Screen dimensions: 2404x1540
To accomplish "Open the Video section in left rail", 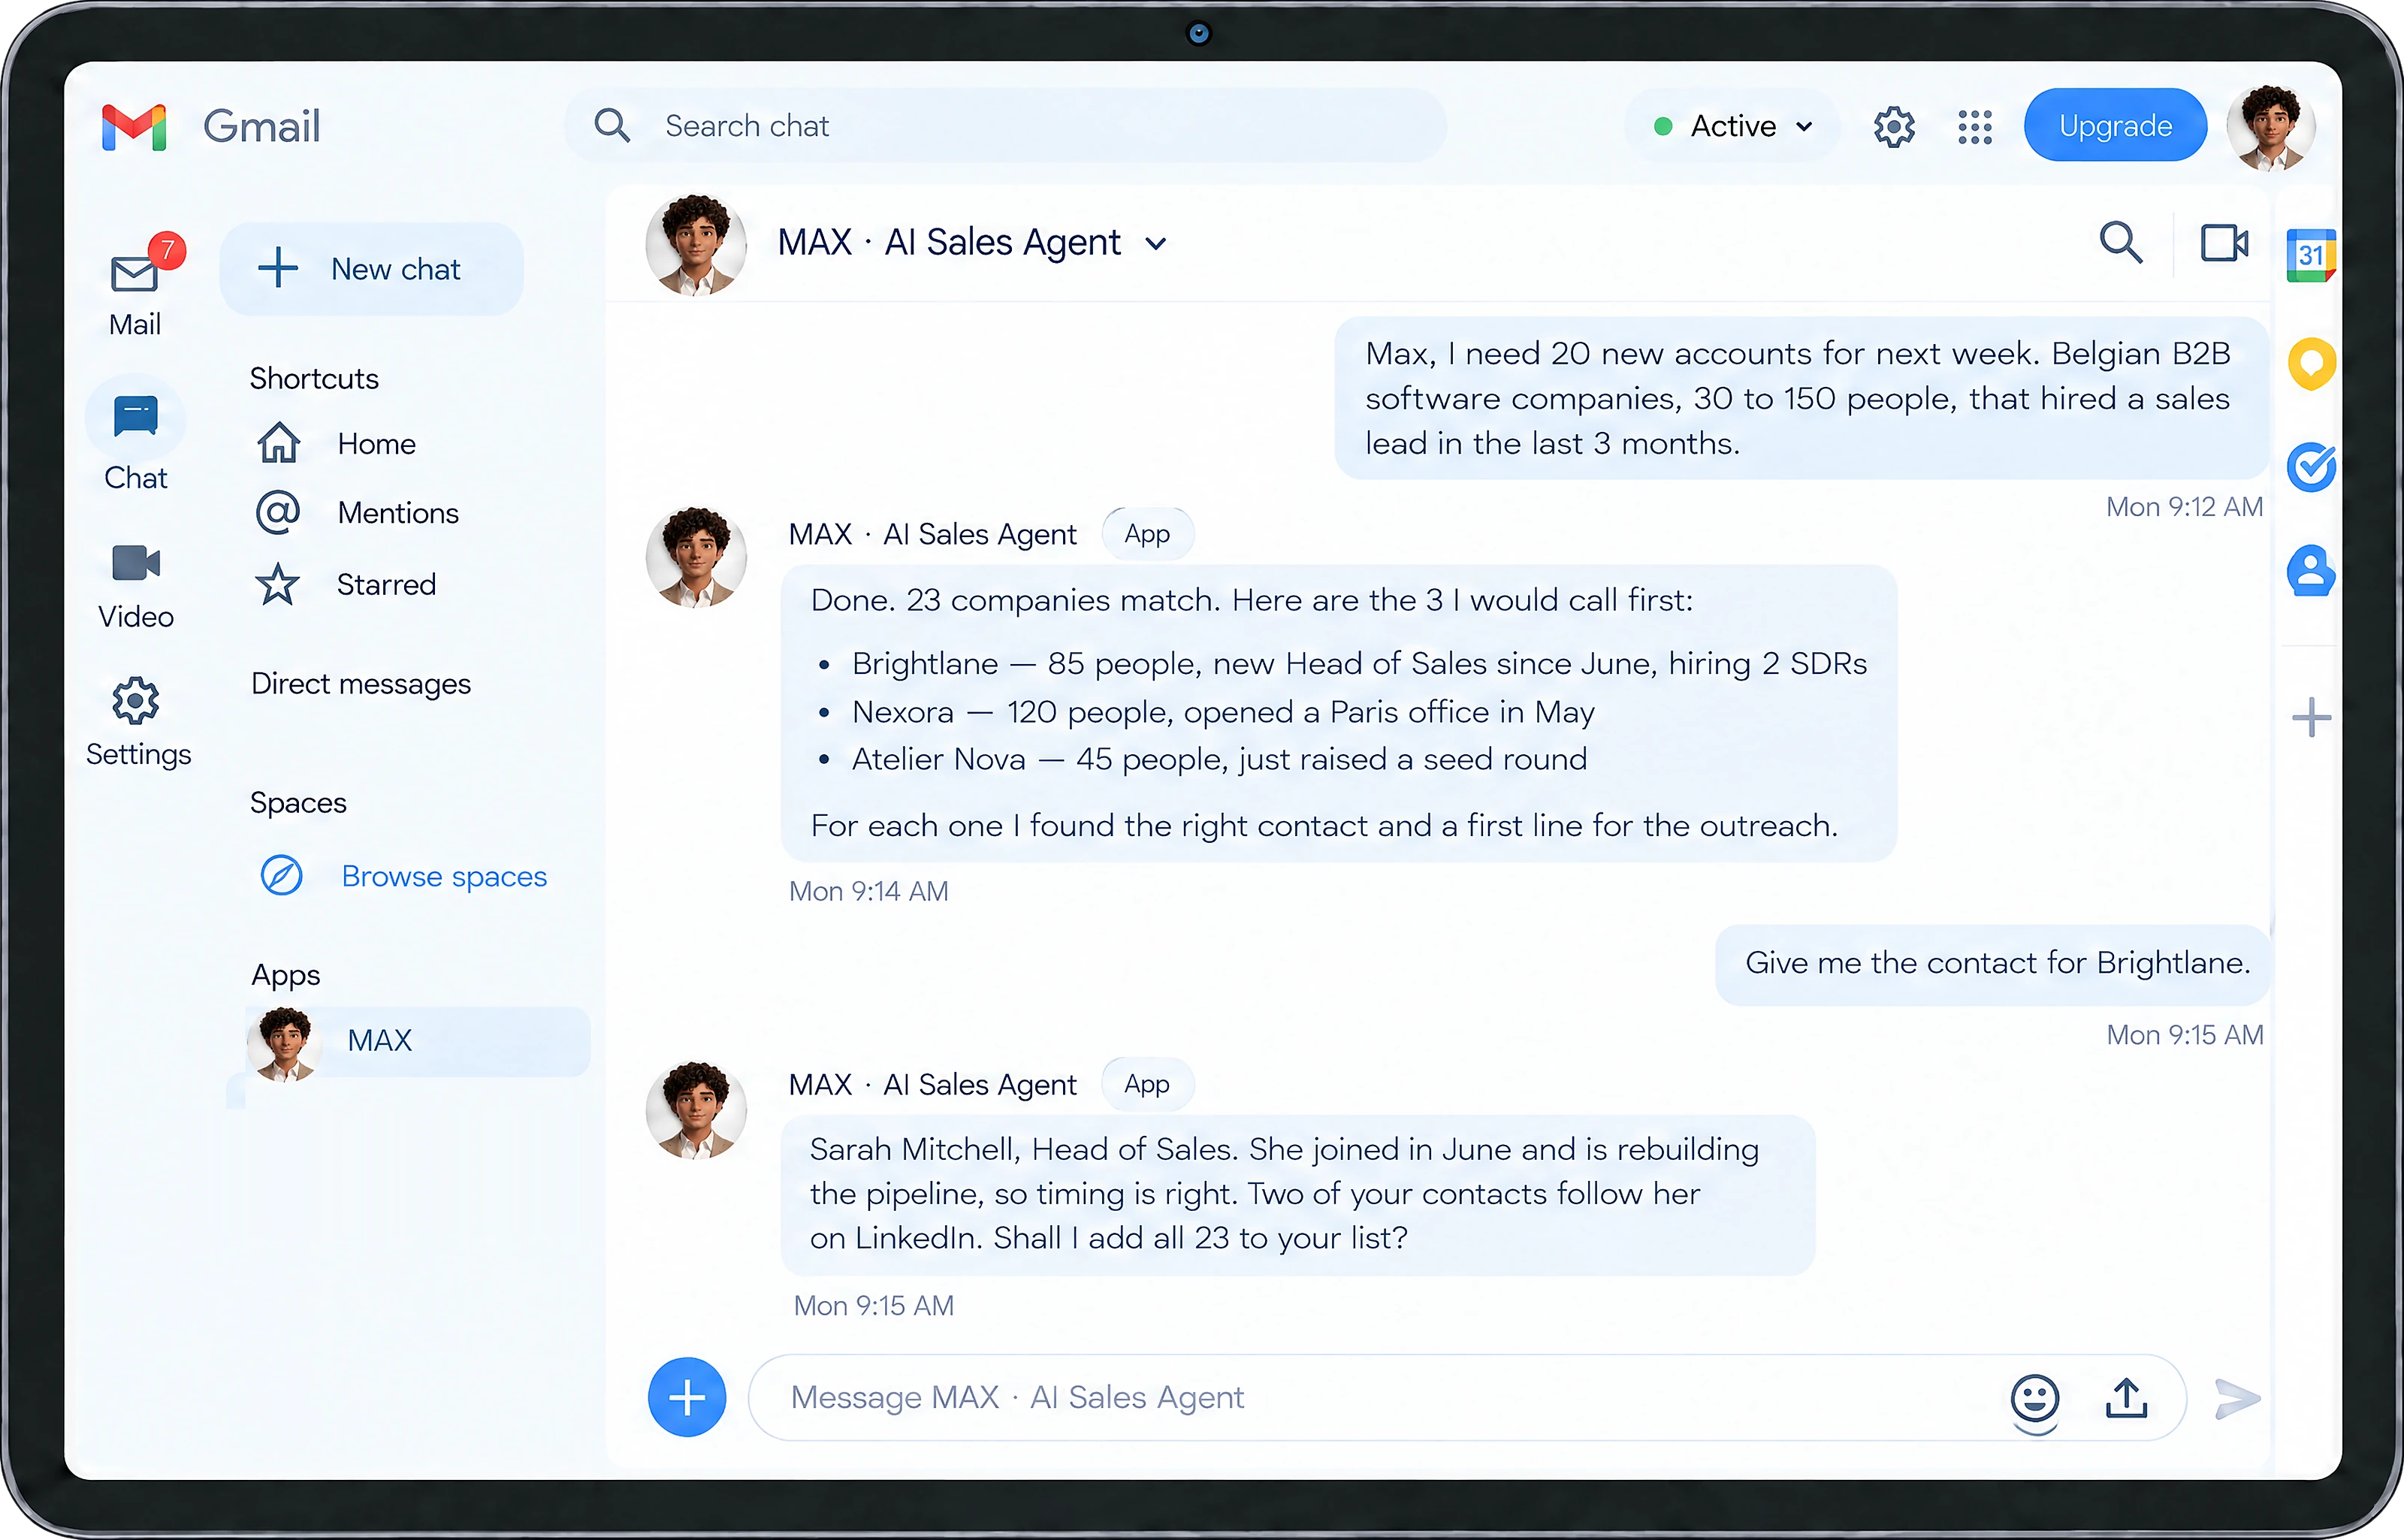I will coord(136,586).
